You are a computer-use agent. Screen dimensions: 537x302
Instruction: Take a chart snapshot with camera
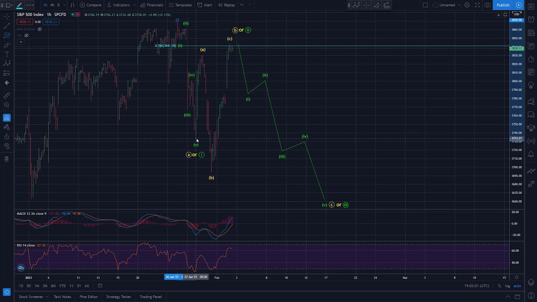tap(487, 5)
